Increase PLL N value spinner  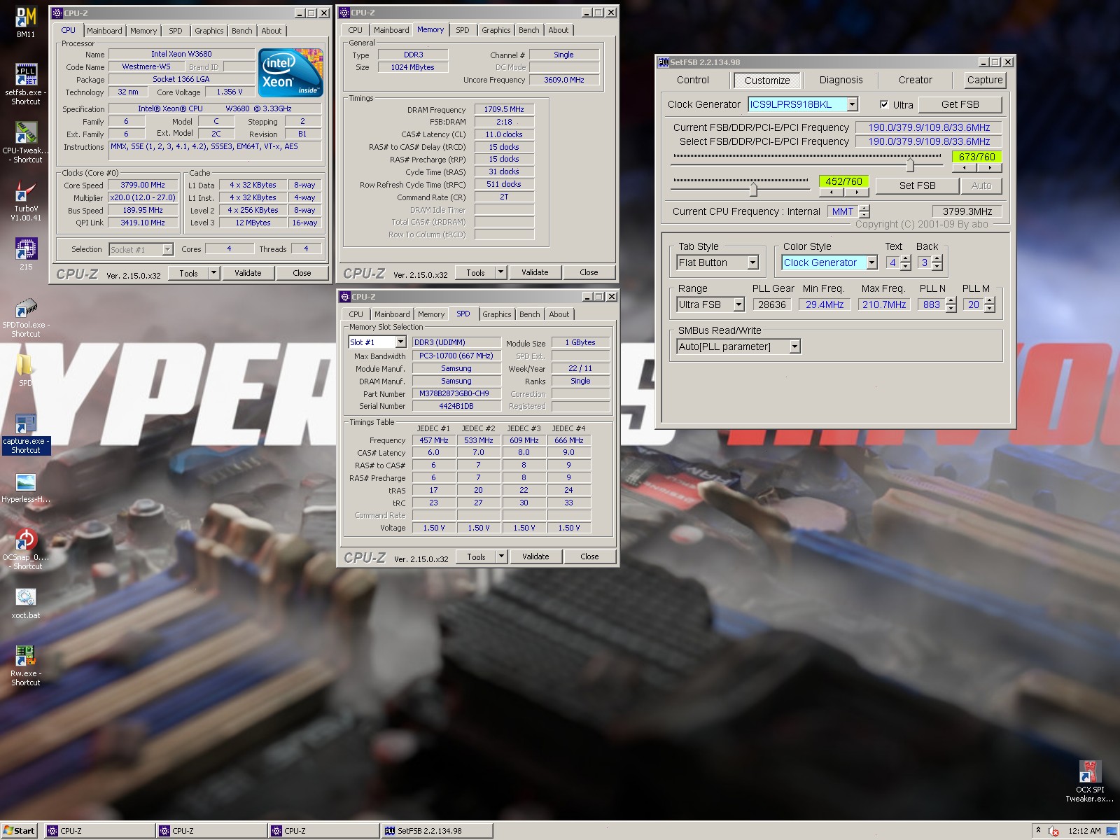(x=951, y=301)
